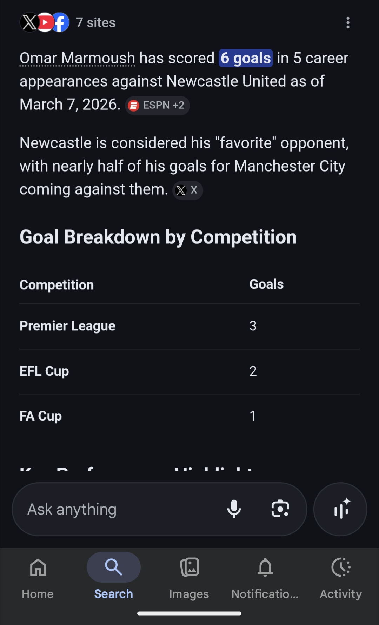Open the 7 sites source list
Image resolution: width=379 pixels, height=625 pixels.
[x=95, y=23]
